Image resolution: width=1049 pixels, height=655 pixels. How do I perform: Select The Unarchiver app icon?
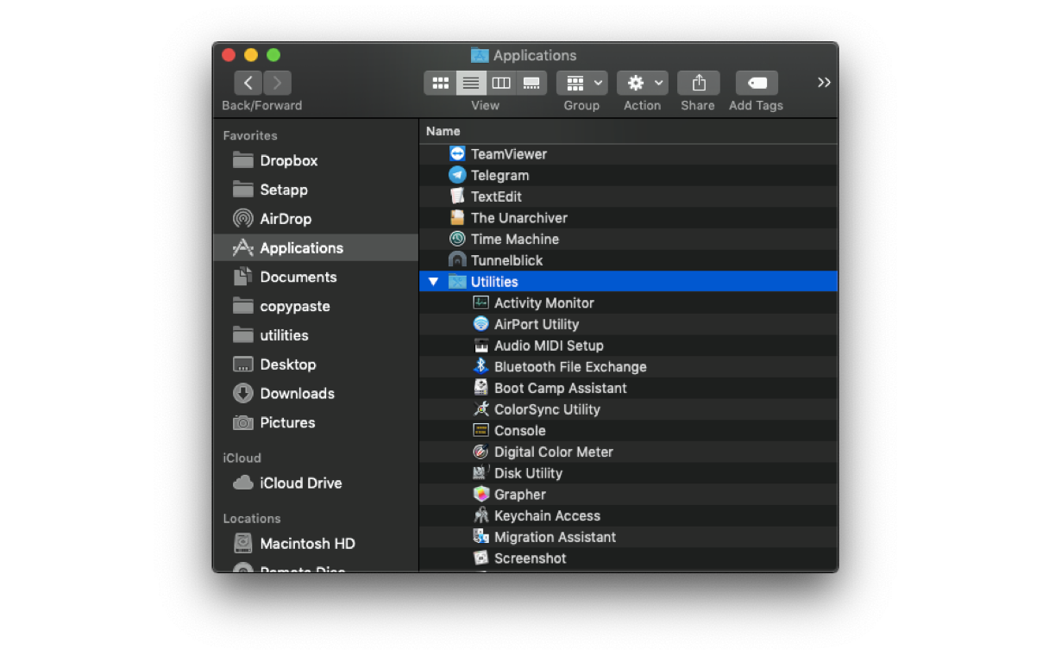click(x=457, y=217)
